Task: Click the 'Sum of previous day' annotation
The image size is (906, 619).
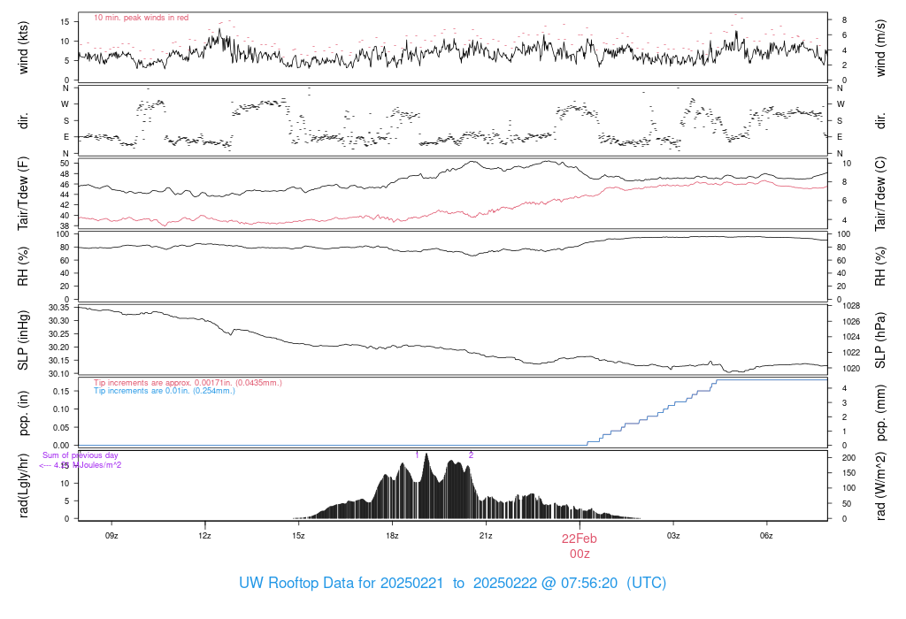Action: [x=81, y=455]
